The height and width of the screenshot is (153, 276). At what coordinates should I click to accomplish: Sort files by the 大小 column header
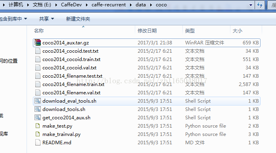pos(238,31)
